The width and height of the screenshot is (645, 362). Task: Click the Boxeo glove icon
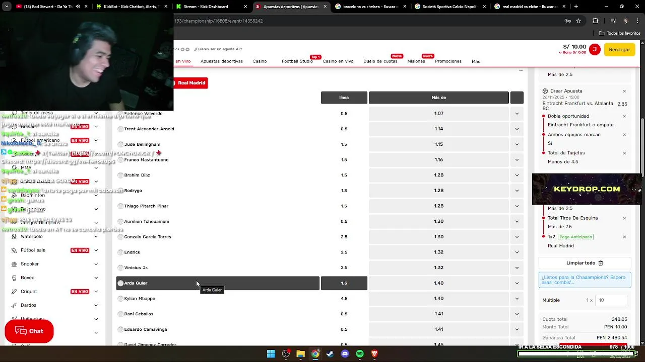coord(14,278)
